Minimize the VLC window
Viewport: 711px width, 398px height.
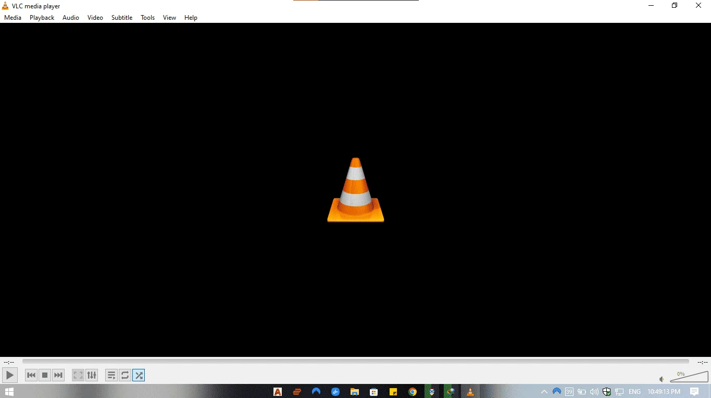pyautogui.click(x=651, y=6)
